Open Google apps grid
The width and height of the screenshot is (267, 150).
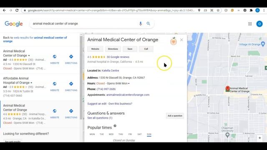250,24
